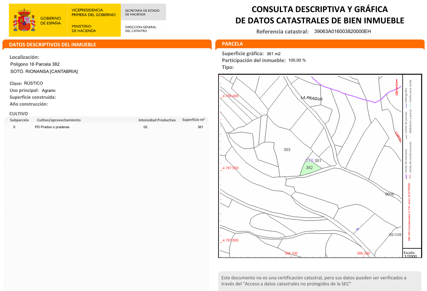
Task: Click the cadastral reference 39063A016003820000EH
Action: (342, 31)
